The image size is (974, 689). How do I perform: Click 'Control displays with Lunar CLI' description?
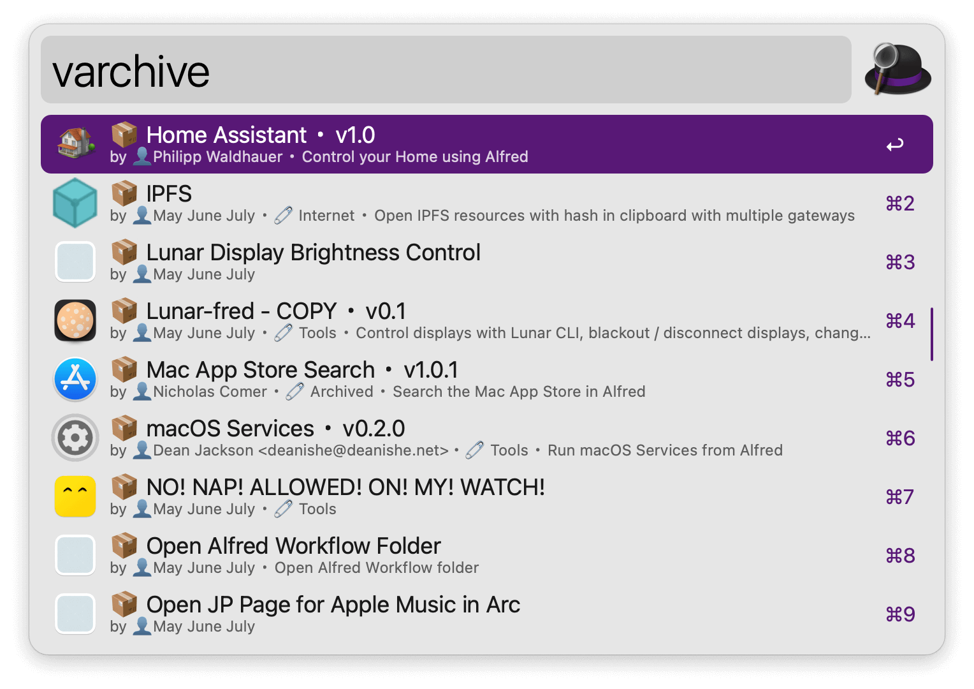click(x=613, y=333)
